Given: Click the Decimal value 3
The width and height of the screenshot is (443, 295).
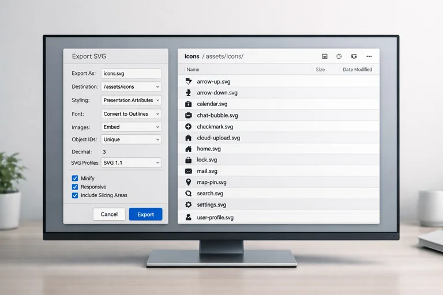Looking at the screenshot, I should (104, 152).
